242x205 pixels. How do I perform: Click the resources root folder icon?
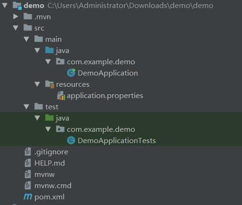tap(50, 84)
